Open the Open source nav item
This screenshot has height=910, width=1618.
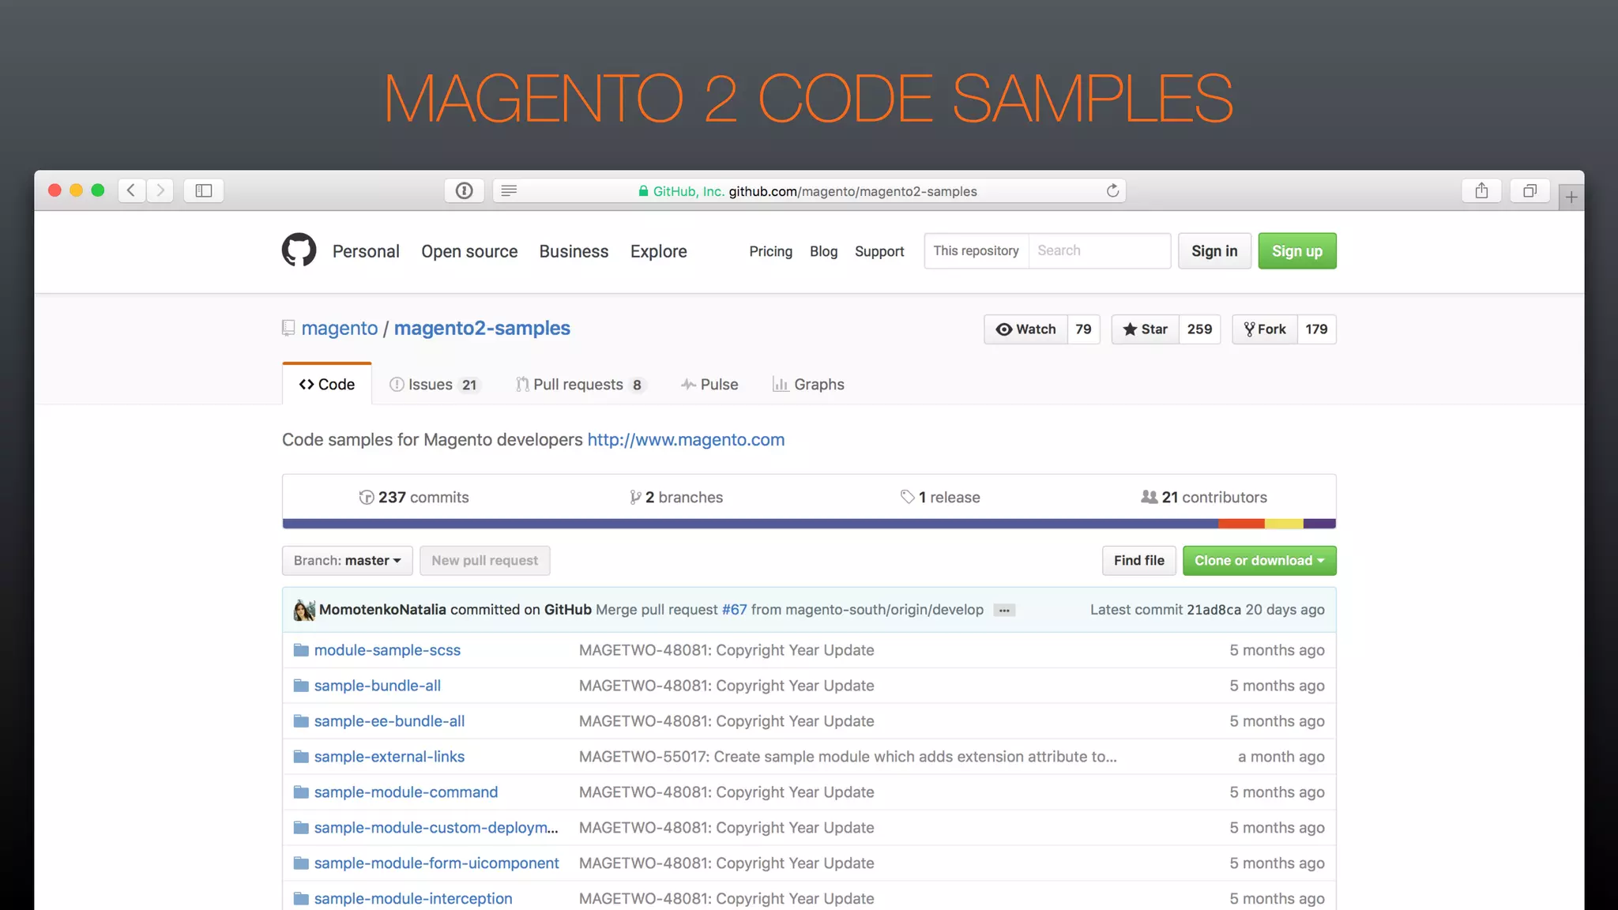click(469, 251)
